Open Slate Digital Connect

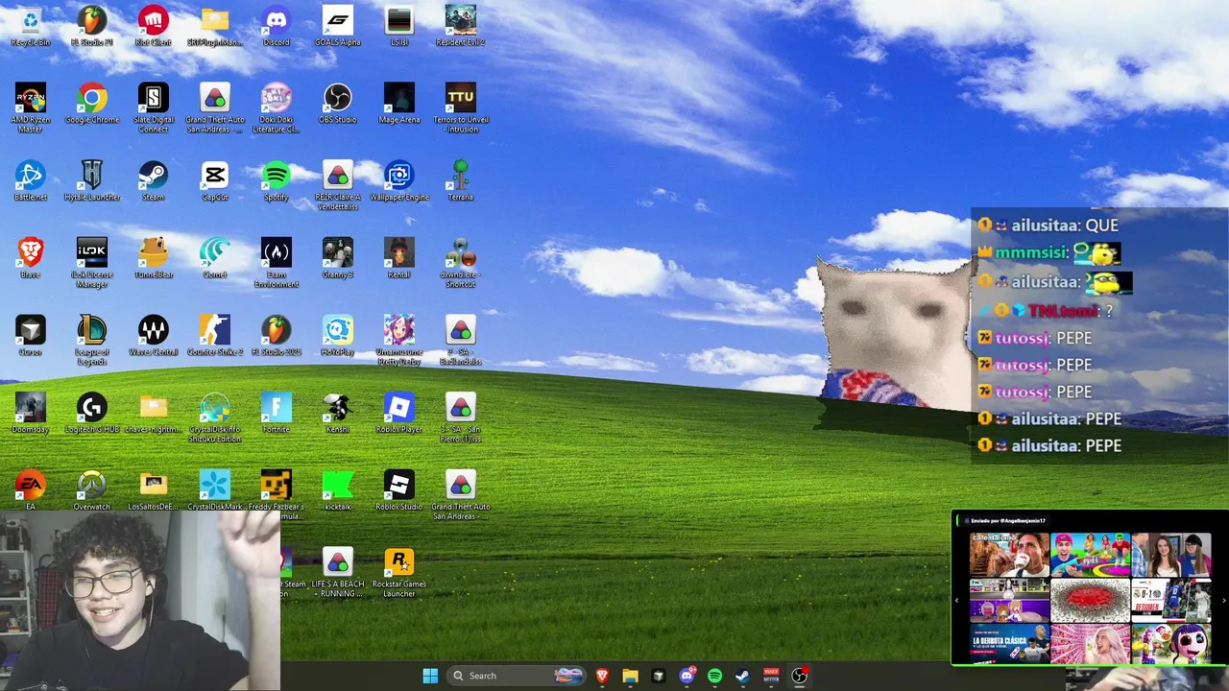pos(153,107)
